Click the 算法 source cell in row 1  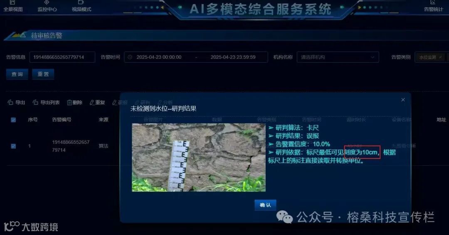click(x=104, y=146)
